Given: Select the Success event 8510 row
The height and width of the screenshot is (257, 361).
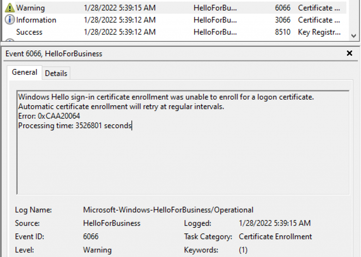Looking at the screenshot, I should coord(174,32).
